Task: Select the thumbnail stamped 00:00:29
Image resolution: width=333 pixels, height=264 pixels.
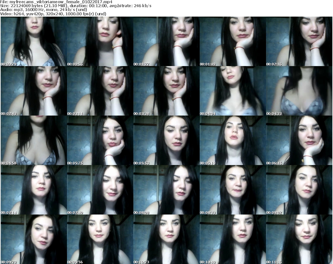Action: coord(34,41)
